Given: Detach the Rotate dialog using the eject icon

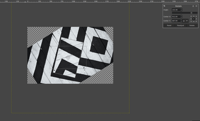Looking at the screenshot, I should (x=193, y=6).
